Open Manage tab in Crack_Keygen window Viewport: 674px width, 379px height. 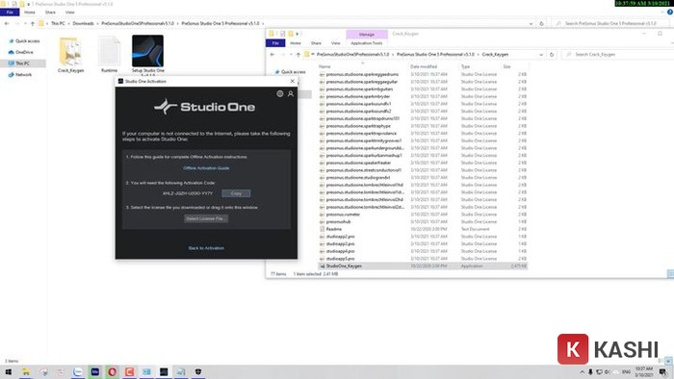367,35
